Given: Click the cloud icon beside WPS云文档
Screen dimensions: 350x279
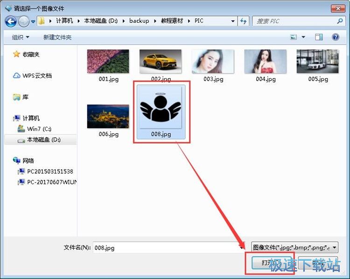Looking at the screenshot, I should click(16, 75).
